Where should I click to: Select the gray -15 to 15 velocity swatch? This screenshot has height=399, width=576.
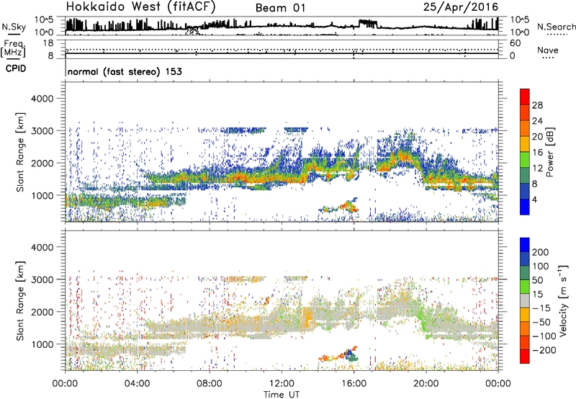coord(525,301)
